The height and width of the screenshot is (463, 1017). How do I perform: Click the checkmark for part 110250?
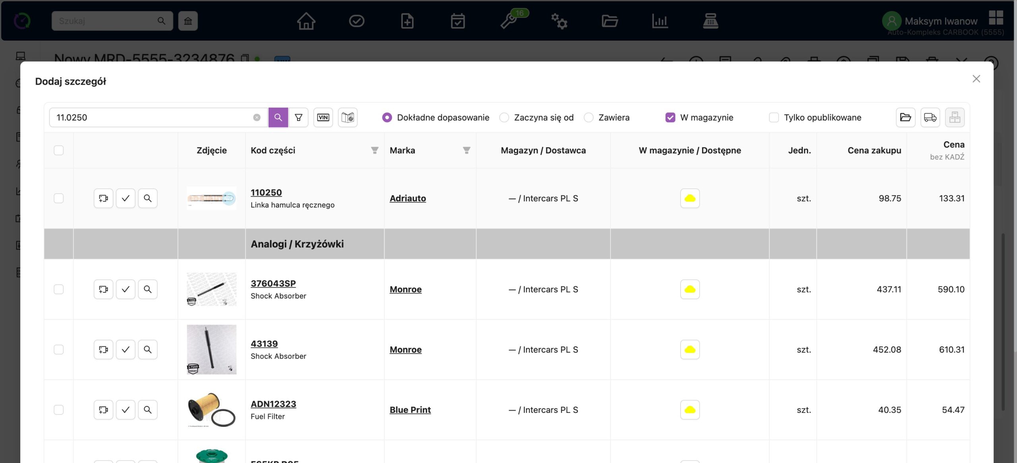coord(126,198)
